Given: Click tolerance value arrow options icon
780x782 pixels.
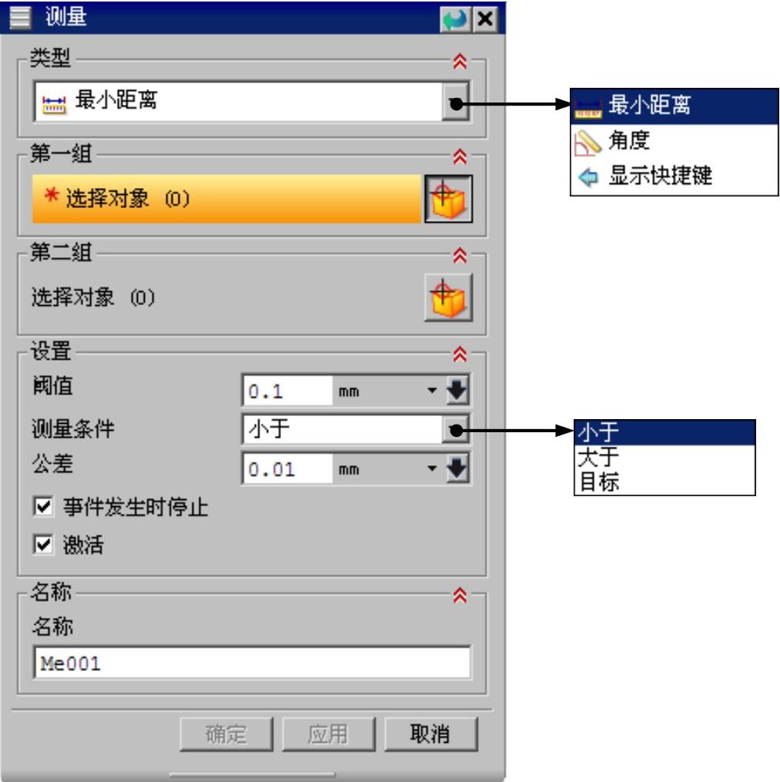Looking at the screenshot, I should (x=457, y=468).
